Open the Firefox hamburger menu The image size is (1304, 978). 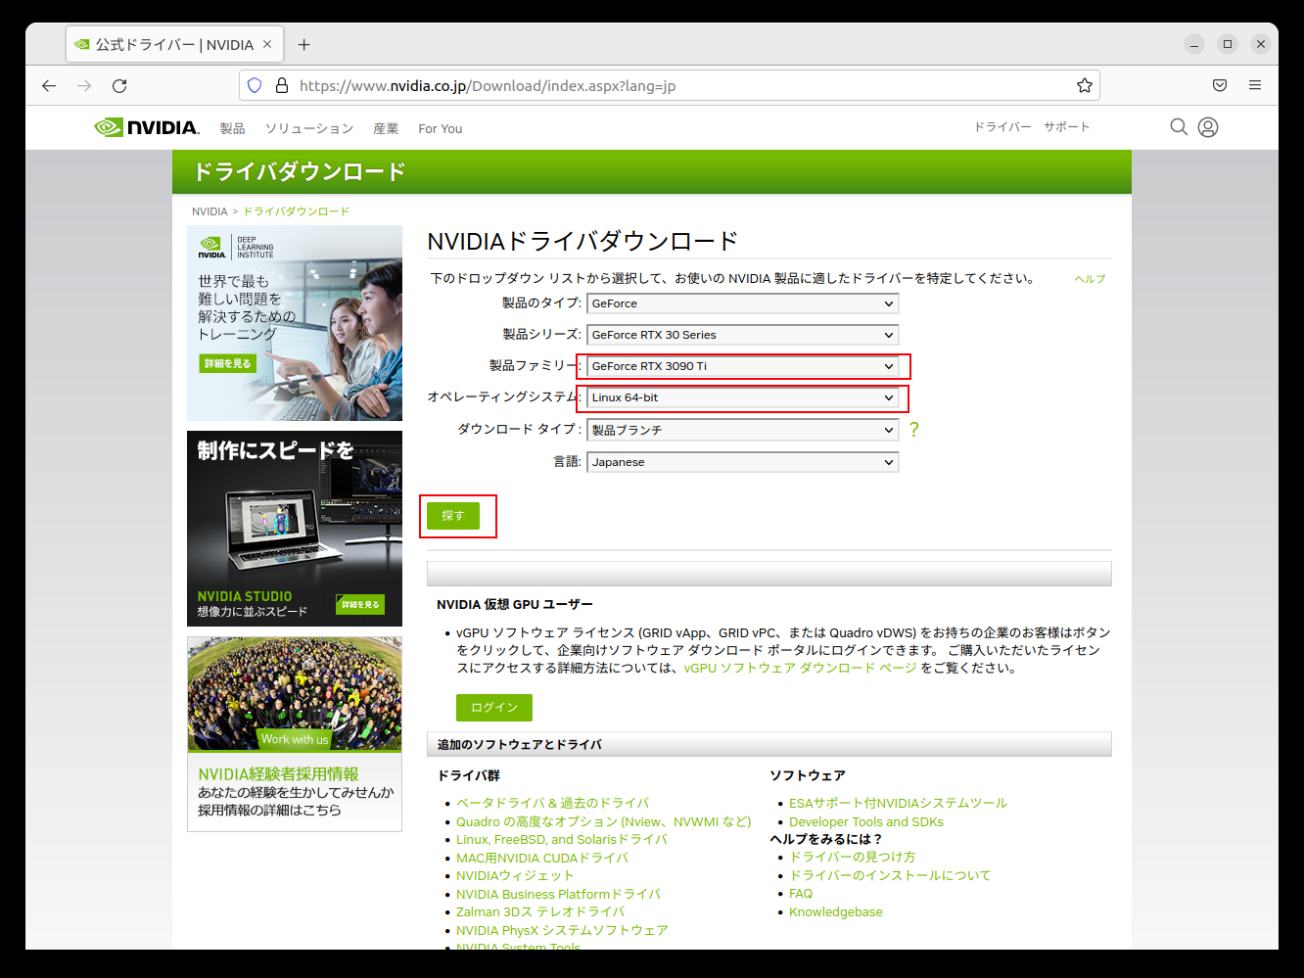click(1255, 85)
